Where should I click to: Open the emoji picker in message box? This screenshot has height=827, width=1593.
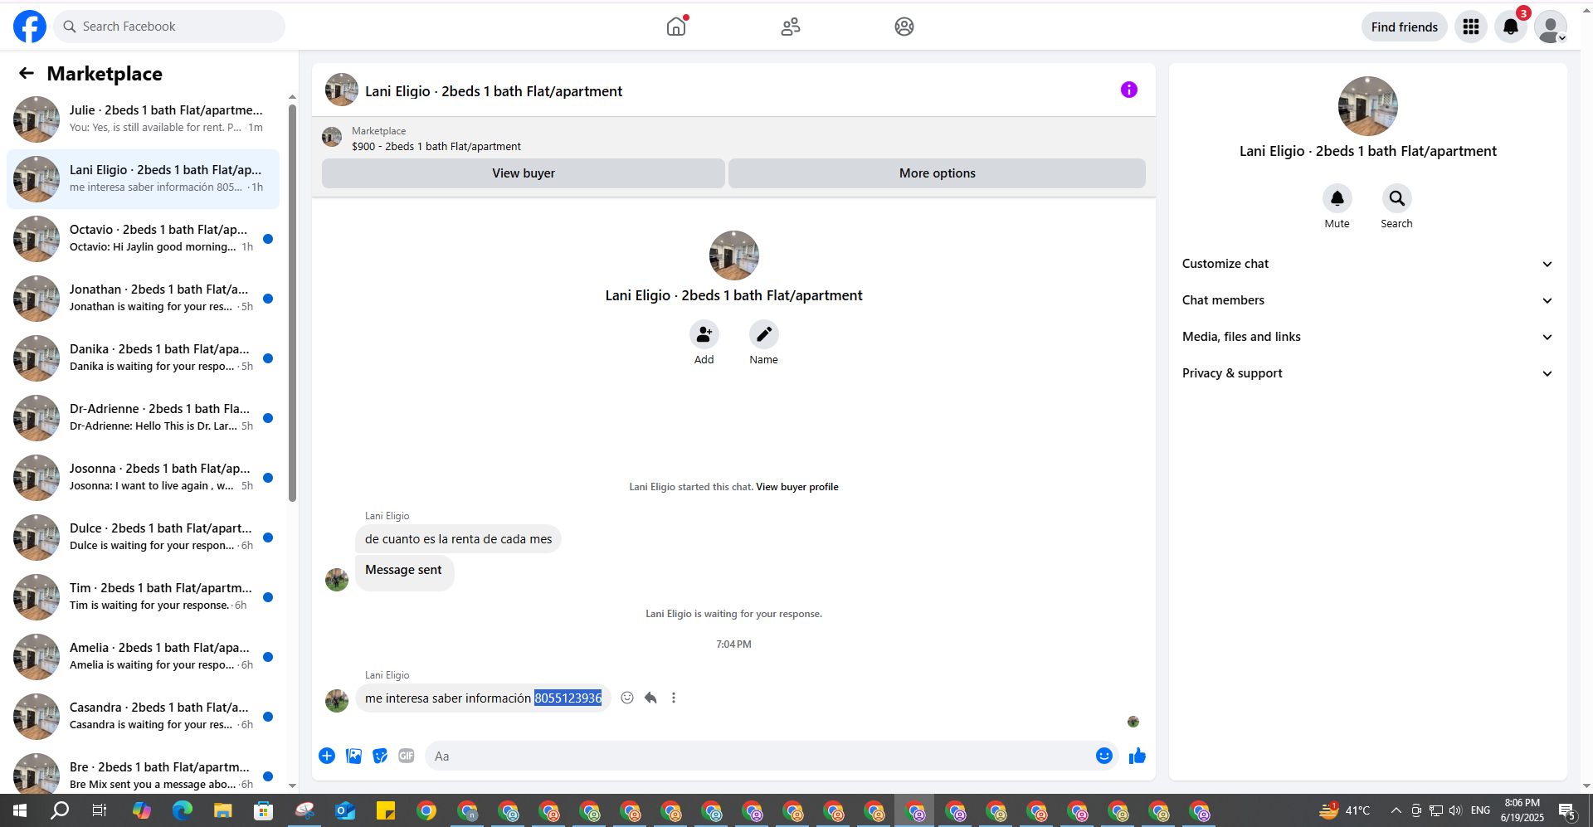1104,756
